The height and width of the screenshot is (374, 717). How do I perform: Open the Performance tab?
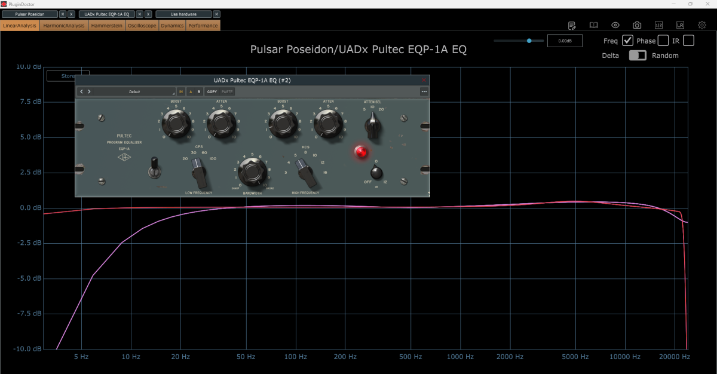click(x=203, y=26)
